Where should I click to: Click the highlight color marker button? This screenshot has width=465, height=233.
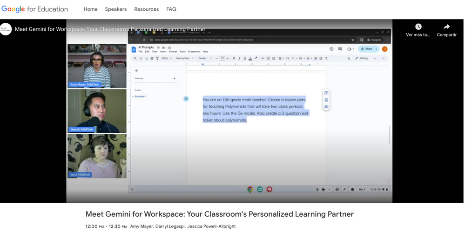pyautogui.click(x=256, y=58)
